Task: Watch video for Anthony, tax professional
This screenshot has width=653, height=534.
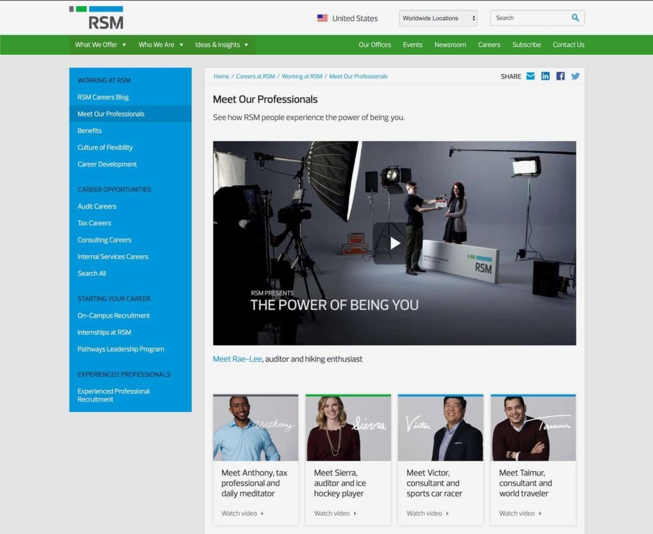Action: (242, 513)
